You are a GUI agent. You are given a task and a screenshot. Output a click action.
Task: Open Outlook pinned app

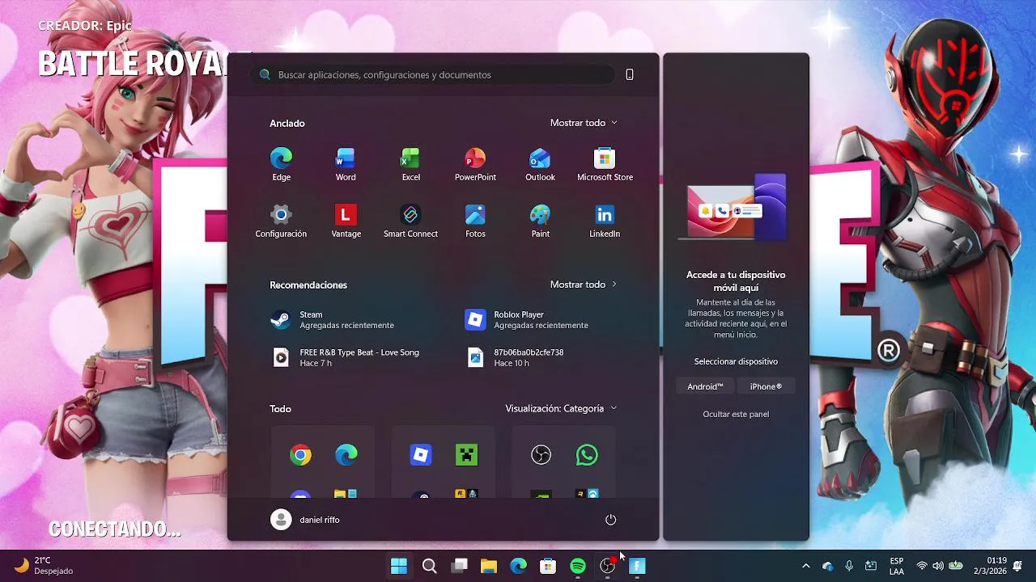540,164
